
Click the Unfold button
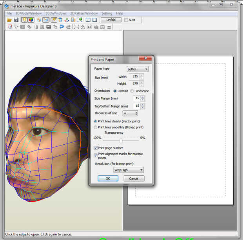click(x=111, y=20)
